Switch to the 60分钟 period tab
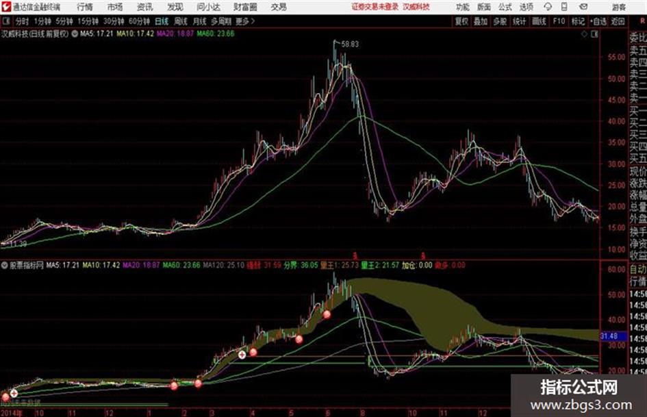The width and height of the screenshot is (647, 417). [x=139, y=21]
